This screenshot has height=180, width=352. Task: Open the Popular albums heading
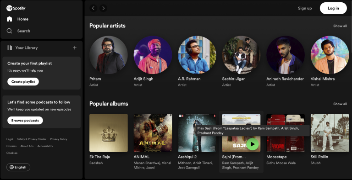[109, 104]
